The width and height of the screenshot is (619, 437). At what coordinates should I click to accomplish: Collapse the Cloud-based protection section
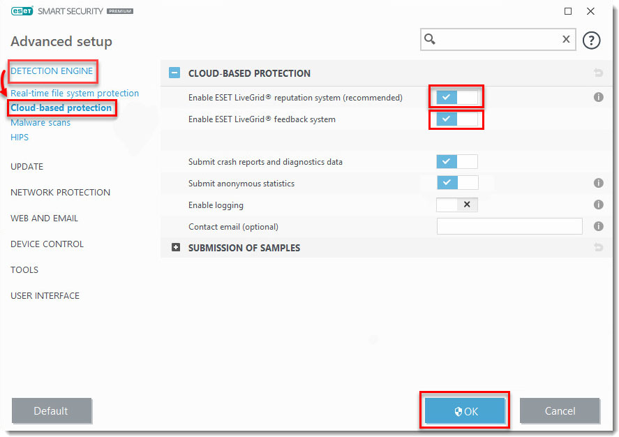pyautogui.click(x=174, y=73)
